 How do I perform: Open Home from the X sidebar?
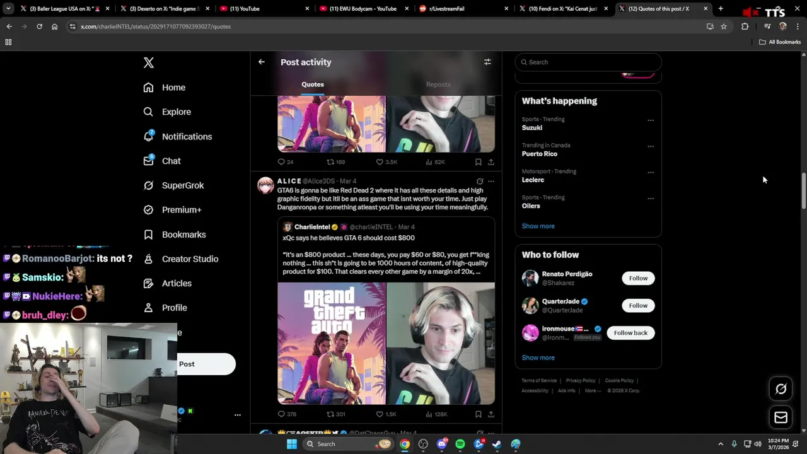tap(165, 88)
